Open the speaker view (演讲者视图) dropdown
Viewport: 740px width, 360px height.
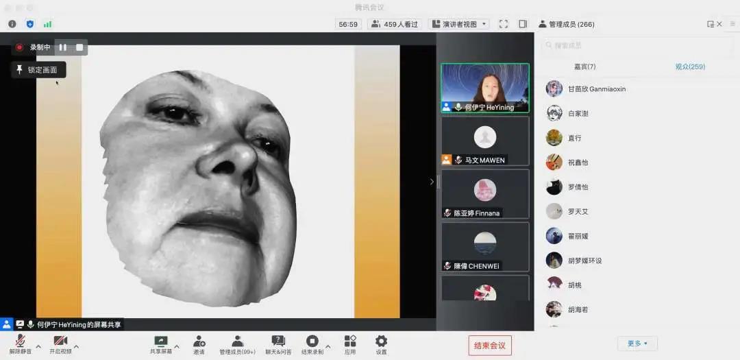click(x=458, y=24)
